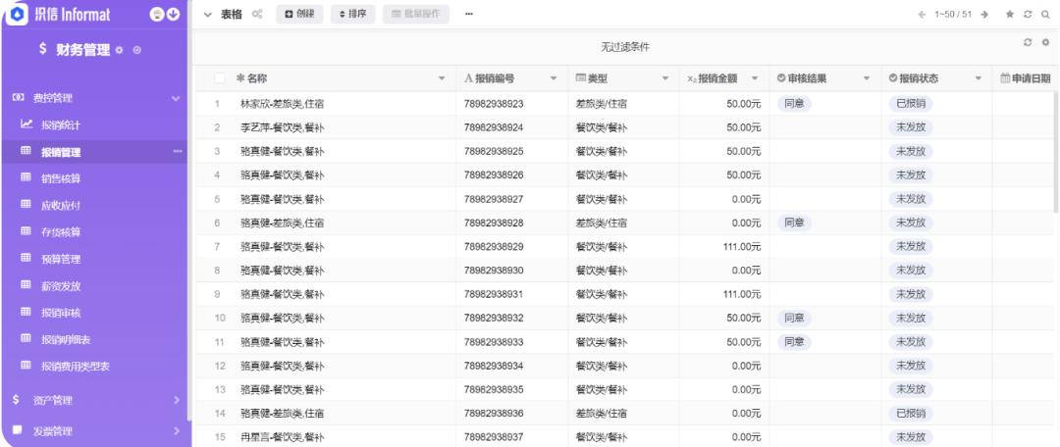The image size is (1060, 447).
Task: Click the 申请日期 calendar column icon
Action: [x=1005, y=78]
